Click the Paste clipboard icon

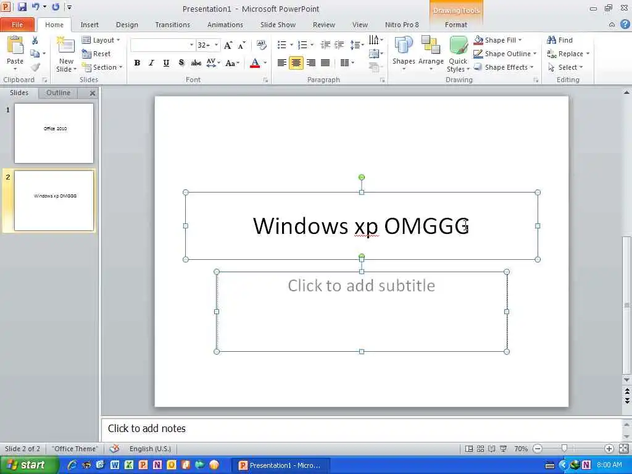[15, 45]
